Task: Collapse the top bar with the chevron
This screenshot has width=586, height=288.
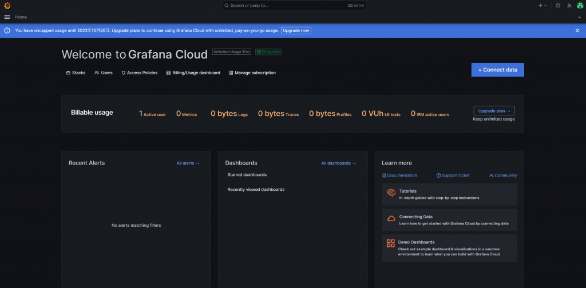Action: click(579, 17)
